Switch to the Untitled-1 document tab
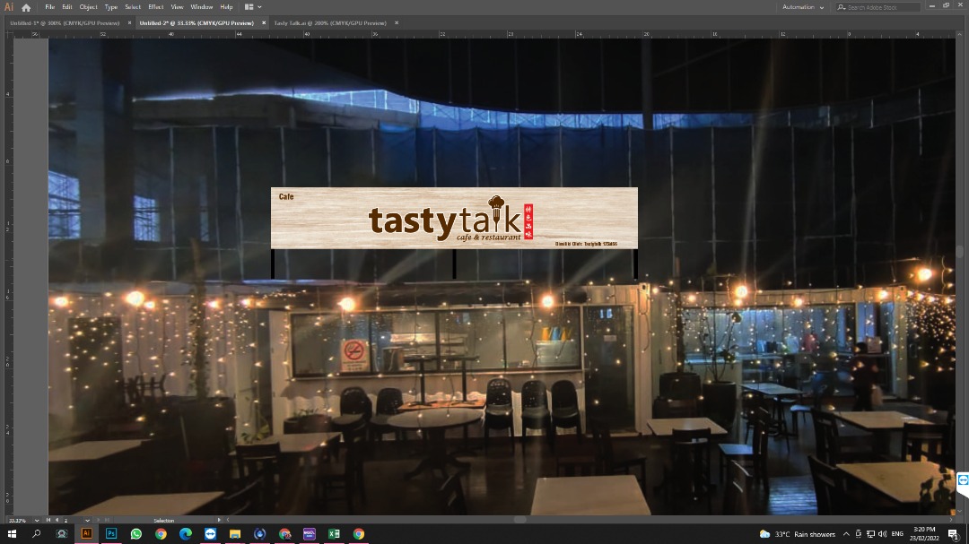The image size is (969, 544). [x=63, y=23]
